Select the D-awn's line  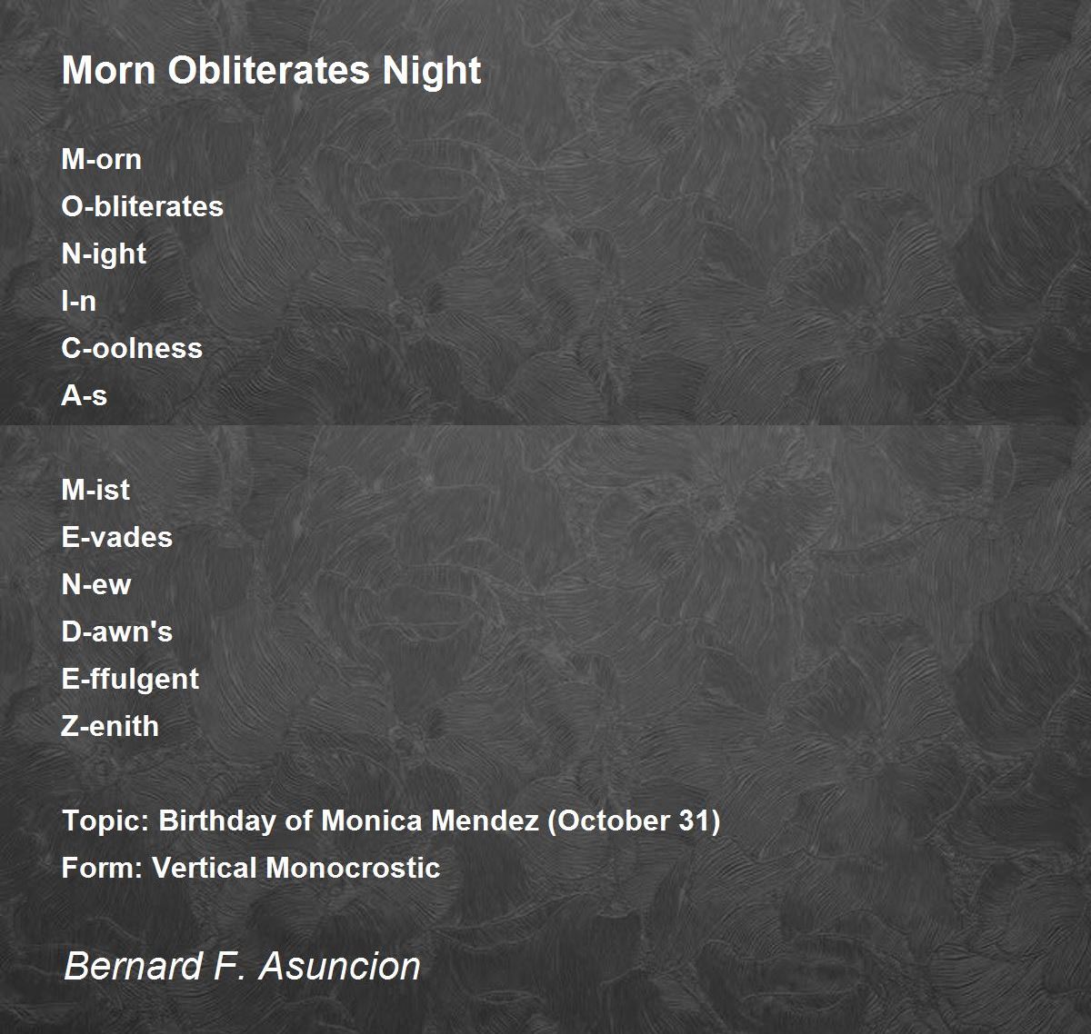pos(116,632)
